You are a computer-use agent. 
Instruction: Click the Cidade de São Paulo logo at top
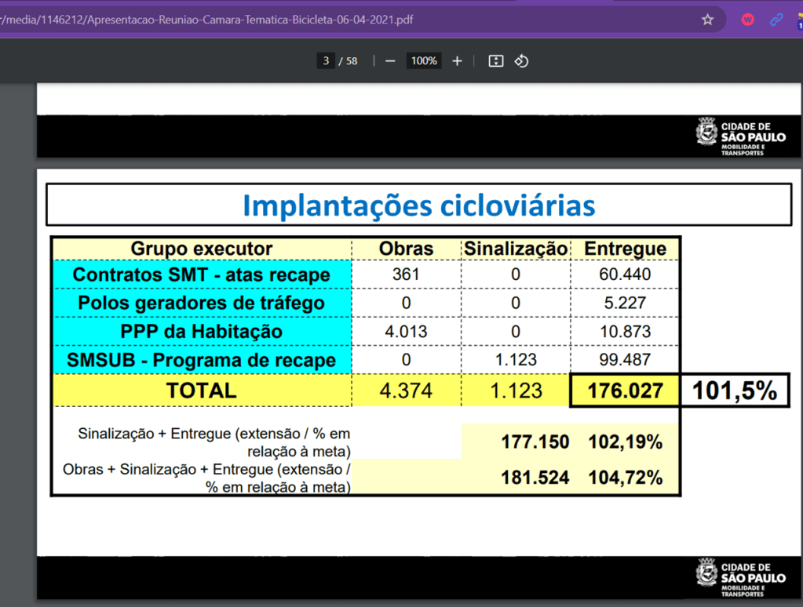click(740, 136)
